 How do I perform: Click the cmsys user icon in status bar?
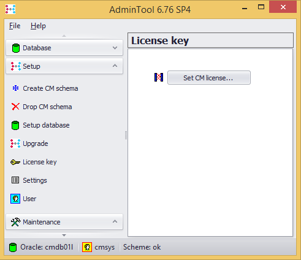[x=87, y=247]
